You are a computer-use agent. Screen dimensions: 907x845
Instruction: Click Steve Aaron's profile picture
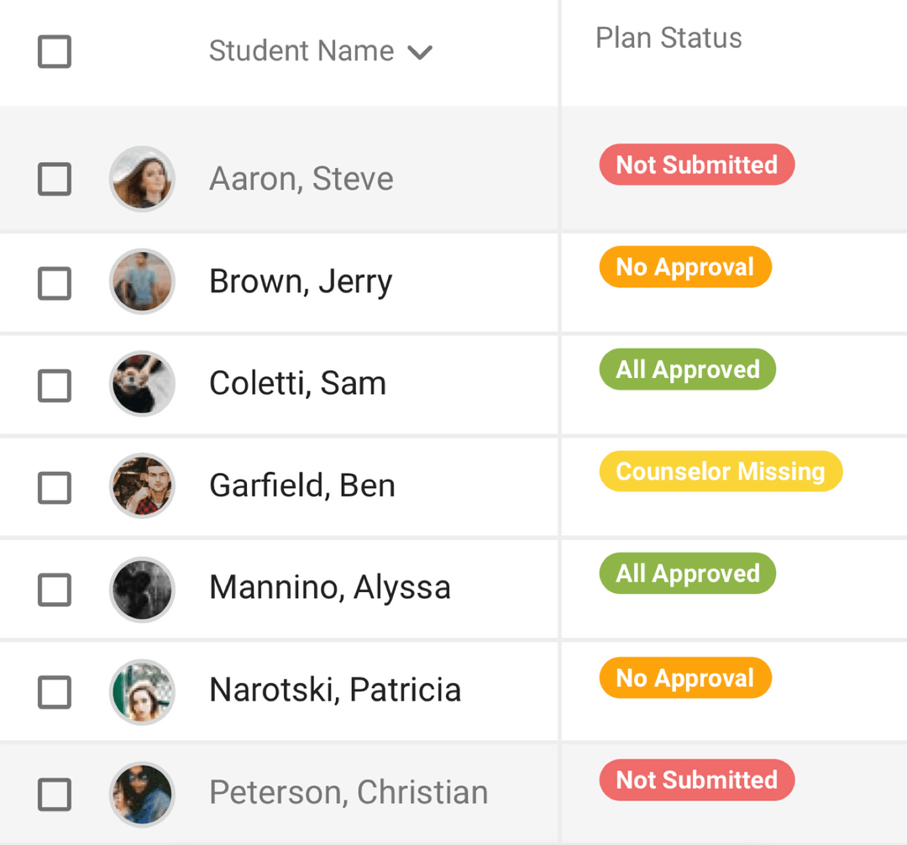142,179
